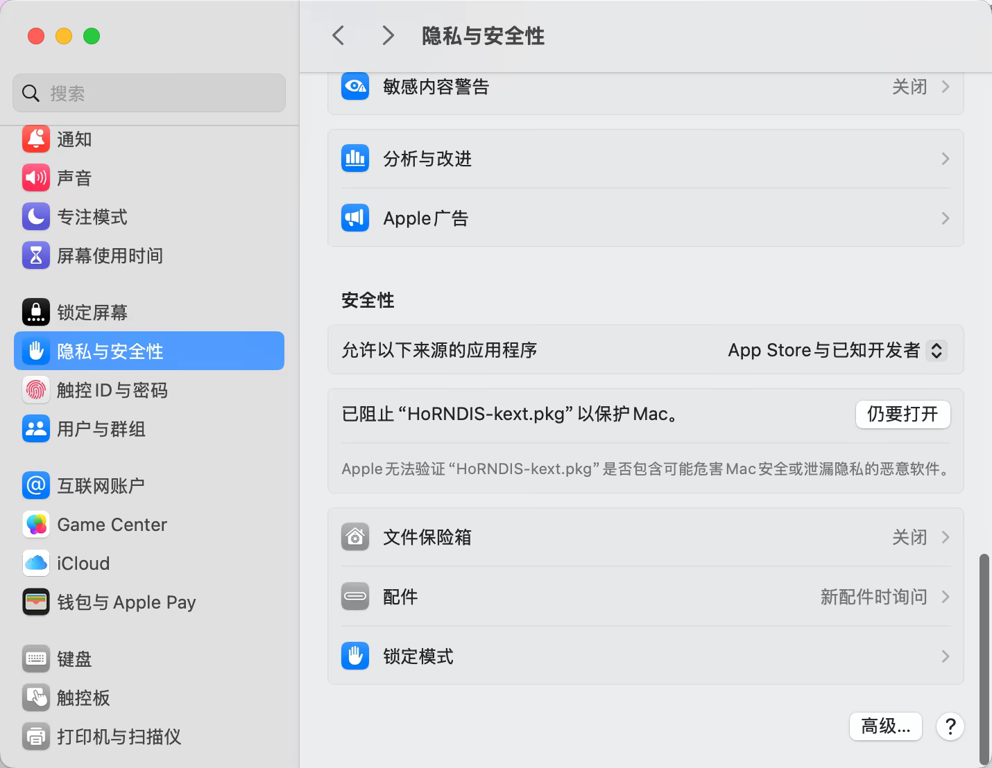The image size is (992, 768).
Task: Open allowed app sources popup menu
Action: point(936,351)
